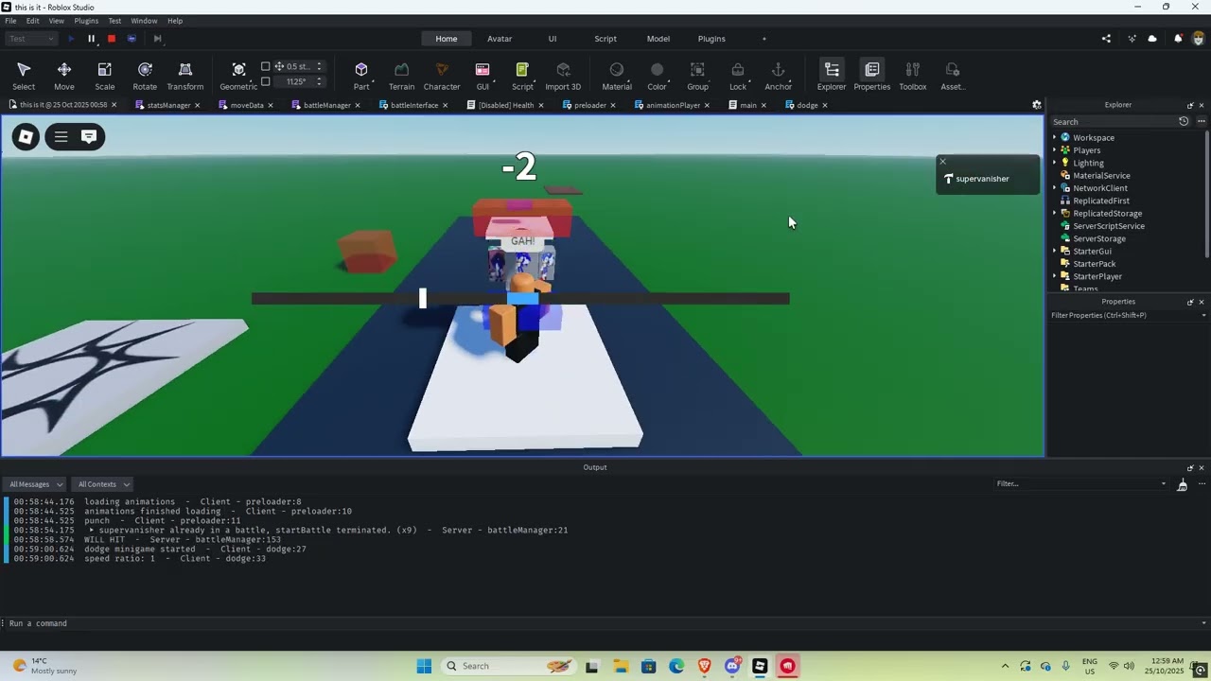The image size is (1211, 681).
Task: Toggle the Explorer panel button
Action: pyautogui.click(x=832, y=76)
